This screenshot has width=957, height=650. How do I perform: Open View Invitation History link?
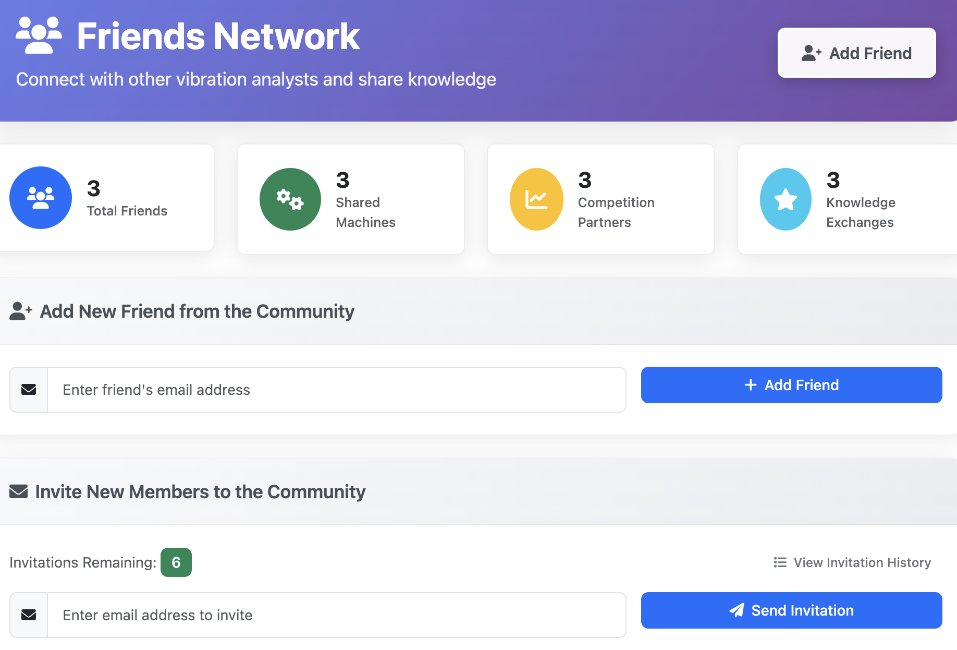coord(853,562)
